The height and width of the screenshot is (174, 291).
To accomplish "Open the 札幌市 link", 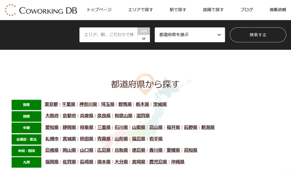I will (x=52, y=139).
